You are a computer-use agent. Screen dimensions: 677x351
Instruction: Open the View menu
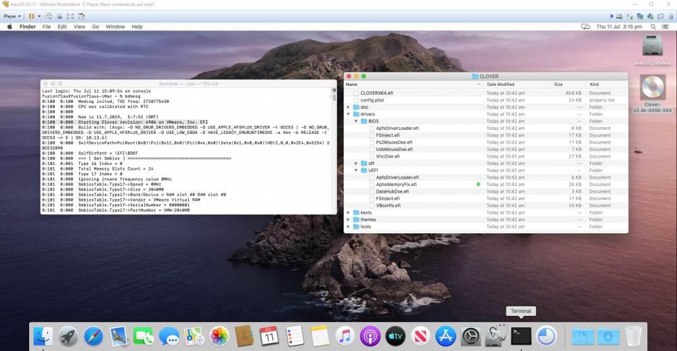tap(79, 27)
